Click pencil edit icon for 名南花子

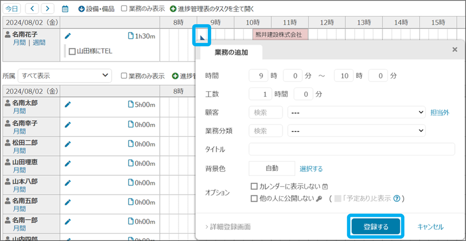[x=68, y=36]
